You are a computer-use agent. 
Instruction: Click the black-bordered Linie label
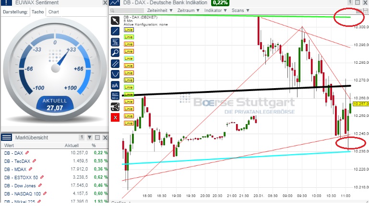click(129, 80)
